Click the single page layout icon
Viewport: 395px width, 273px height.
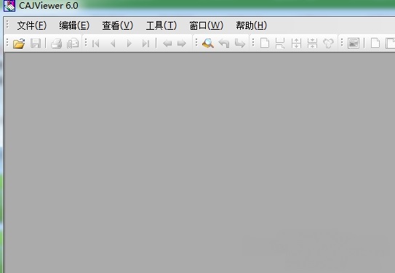coord(375,43)
